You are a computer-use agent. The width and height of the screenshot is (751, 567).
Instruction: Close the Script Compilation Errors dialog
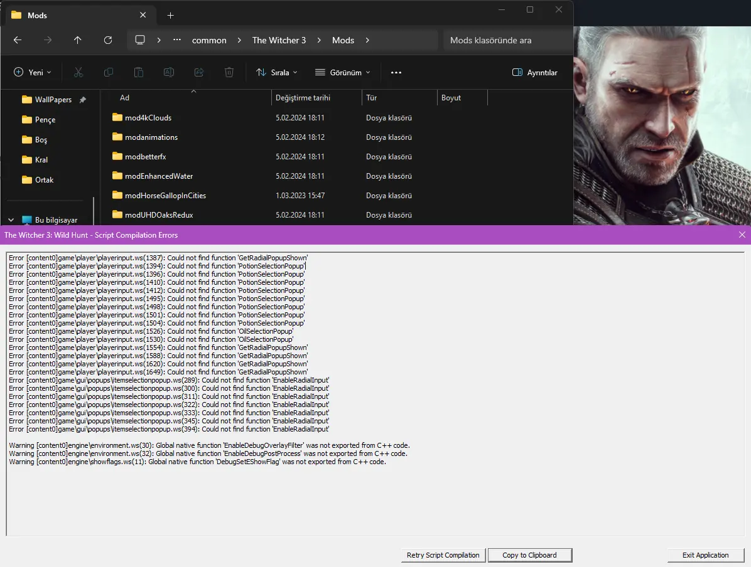coord(742,235)
